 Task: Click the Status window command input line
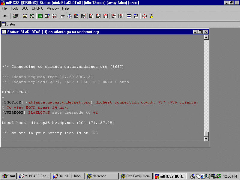[x=105, y=144]
